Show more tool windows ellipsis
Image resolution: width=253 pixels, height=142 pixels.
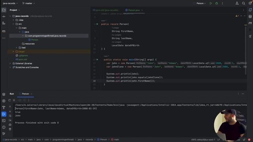[x=4, y=38]
